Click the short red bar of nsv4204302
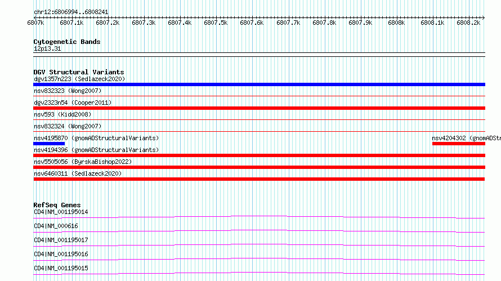The height and width of the screenshot is (281, 501). point(459,144)
